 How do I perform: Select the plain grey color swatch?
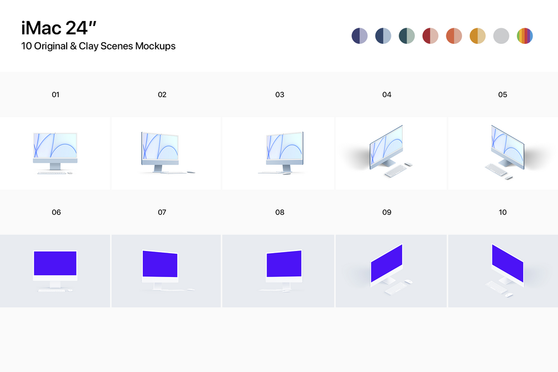[501, 36]
